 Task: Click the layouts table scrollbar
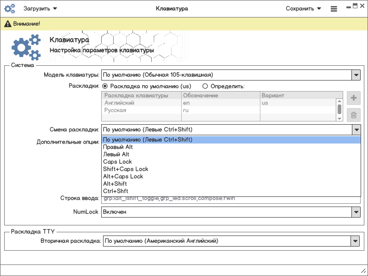pos(339,109)
